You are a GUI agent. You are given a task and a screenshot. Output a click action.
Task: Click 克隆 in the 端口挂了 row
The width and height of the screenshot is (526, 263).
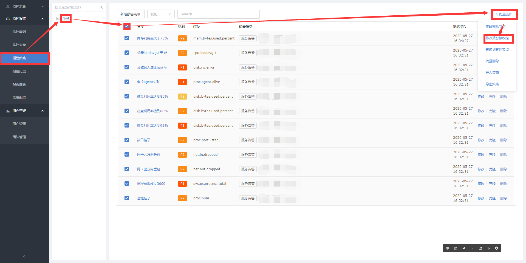[x=492, y=140]
